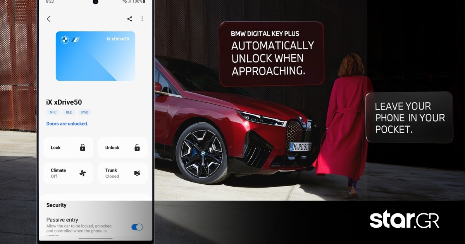Tap the 8:23 clock in status bar
Screen dimensions: 465x244
click(x=50, y=2)
